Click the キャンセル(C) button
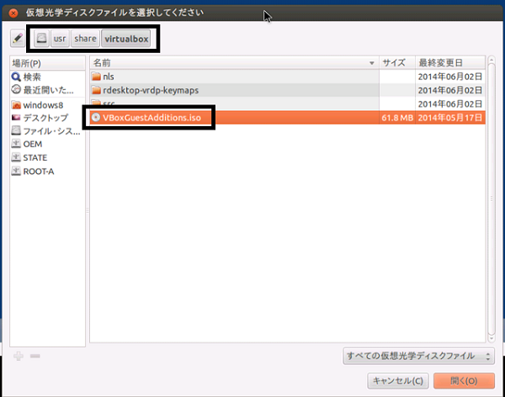The image size is (505, 397). pos(398,381)
